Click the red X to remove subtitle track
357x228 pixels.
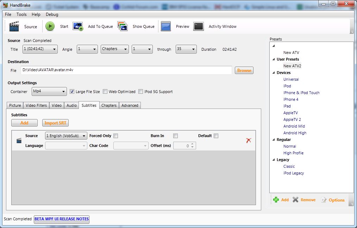coord(249,141)
